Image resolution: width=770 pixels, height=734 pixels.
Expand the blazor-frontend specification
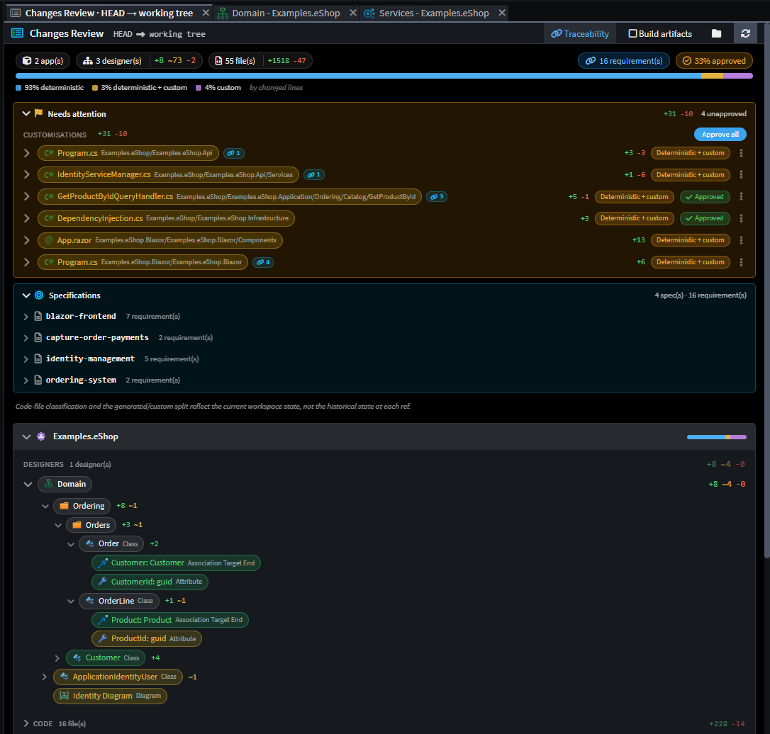(x=26, y=317)
